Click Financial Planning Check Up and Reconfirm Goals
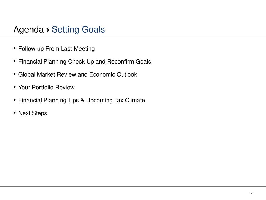This screenshot has width=266, height=200. 85,61
